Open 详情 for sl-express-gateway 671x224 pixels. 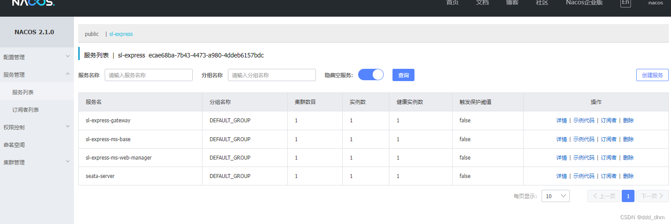[x=561, y=121]
